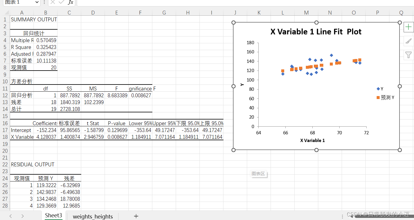Select total SS value 2728.108

click(x=69, y=109)
